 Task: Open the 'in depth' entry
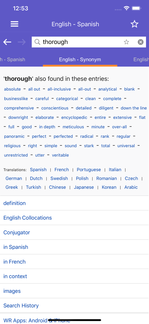click(x=47, y=127)
